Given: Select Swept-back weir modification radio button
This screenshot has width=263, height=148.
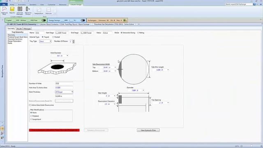Looking at the screenshot, I should (31, 119).
